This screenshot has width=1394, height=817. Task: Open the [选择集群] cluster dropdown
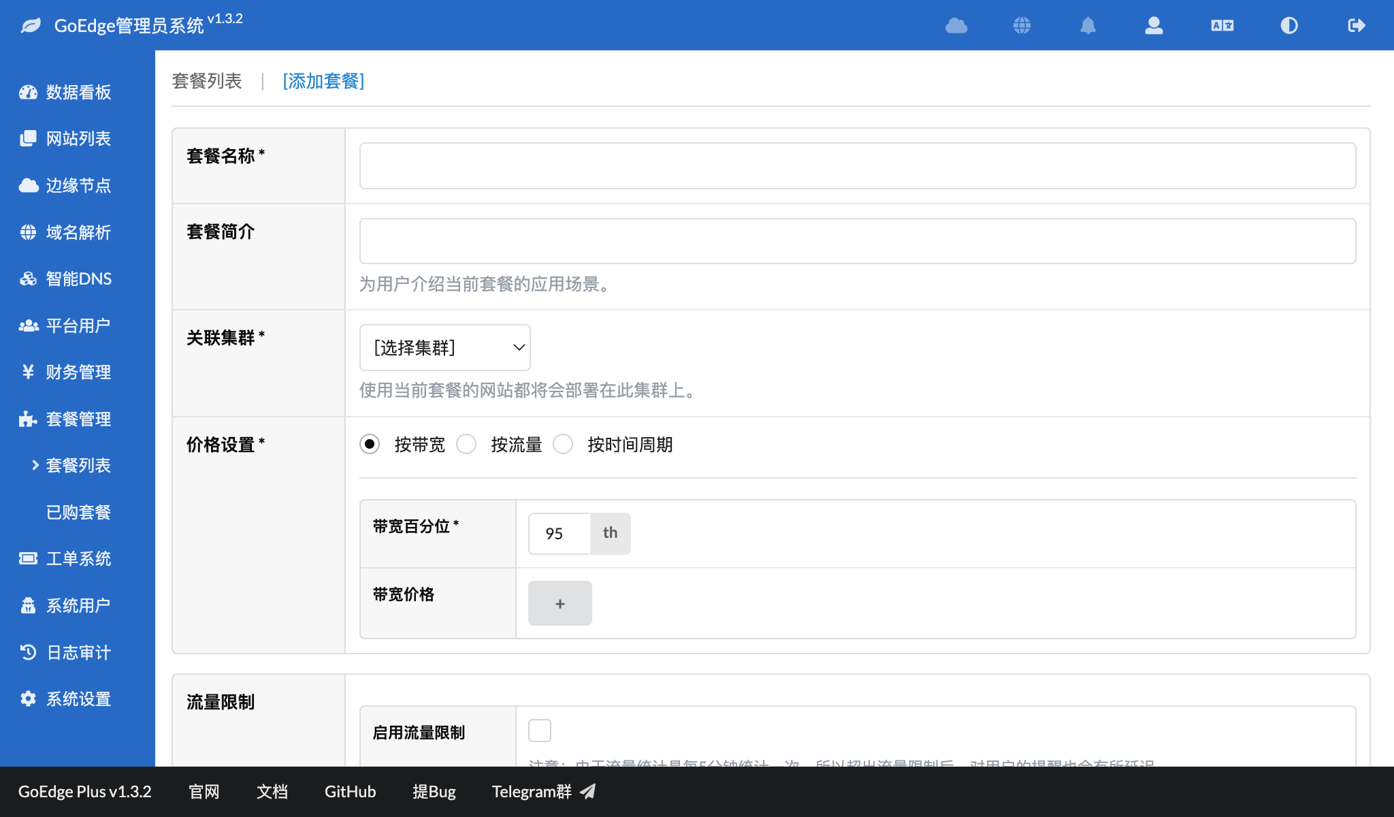point(445,347)
